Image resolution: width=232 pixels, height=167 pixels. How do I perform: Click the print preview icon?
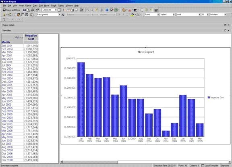tap(28, 10)
